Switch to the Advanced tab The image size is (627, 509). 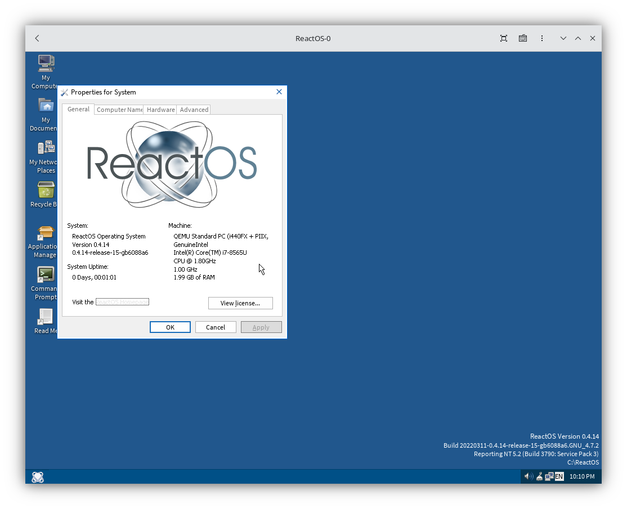click(194, 110)
